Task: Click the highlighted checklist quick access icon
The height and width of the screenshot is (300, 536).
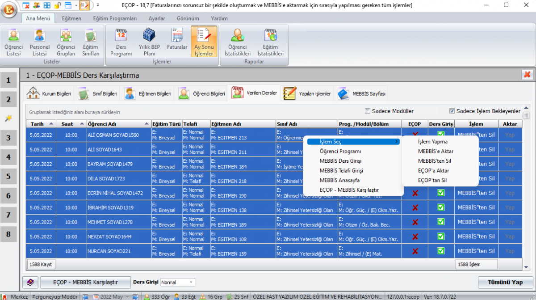Action: (x=84, y=5)
